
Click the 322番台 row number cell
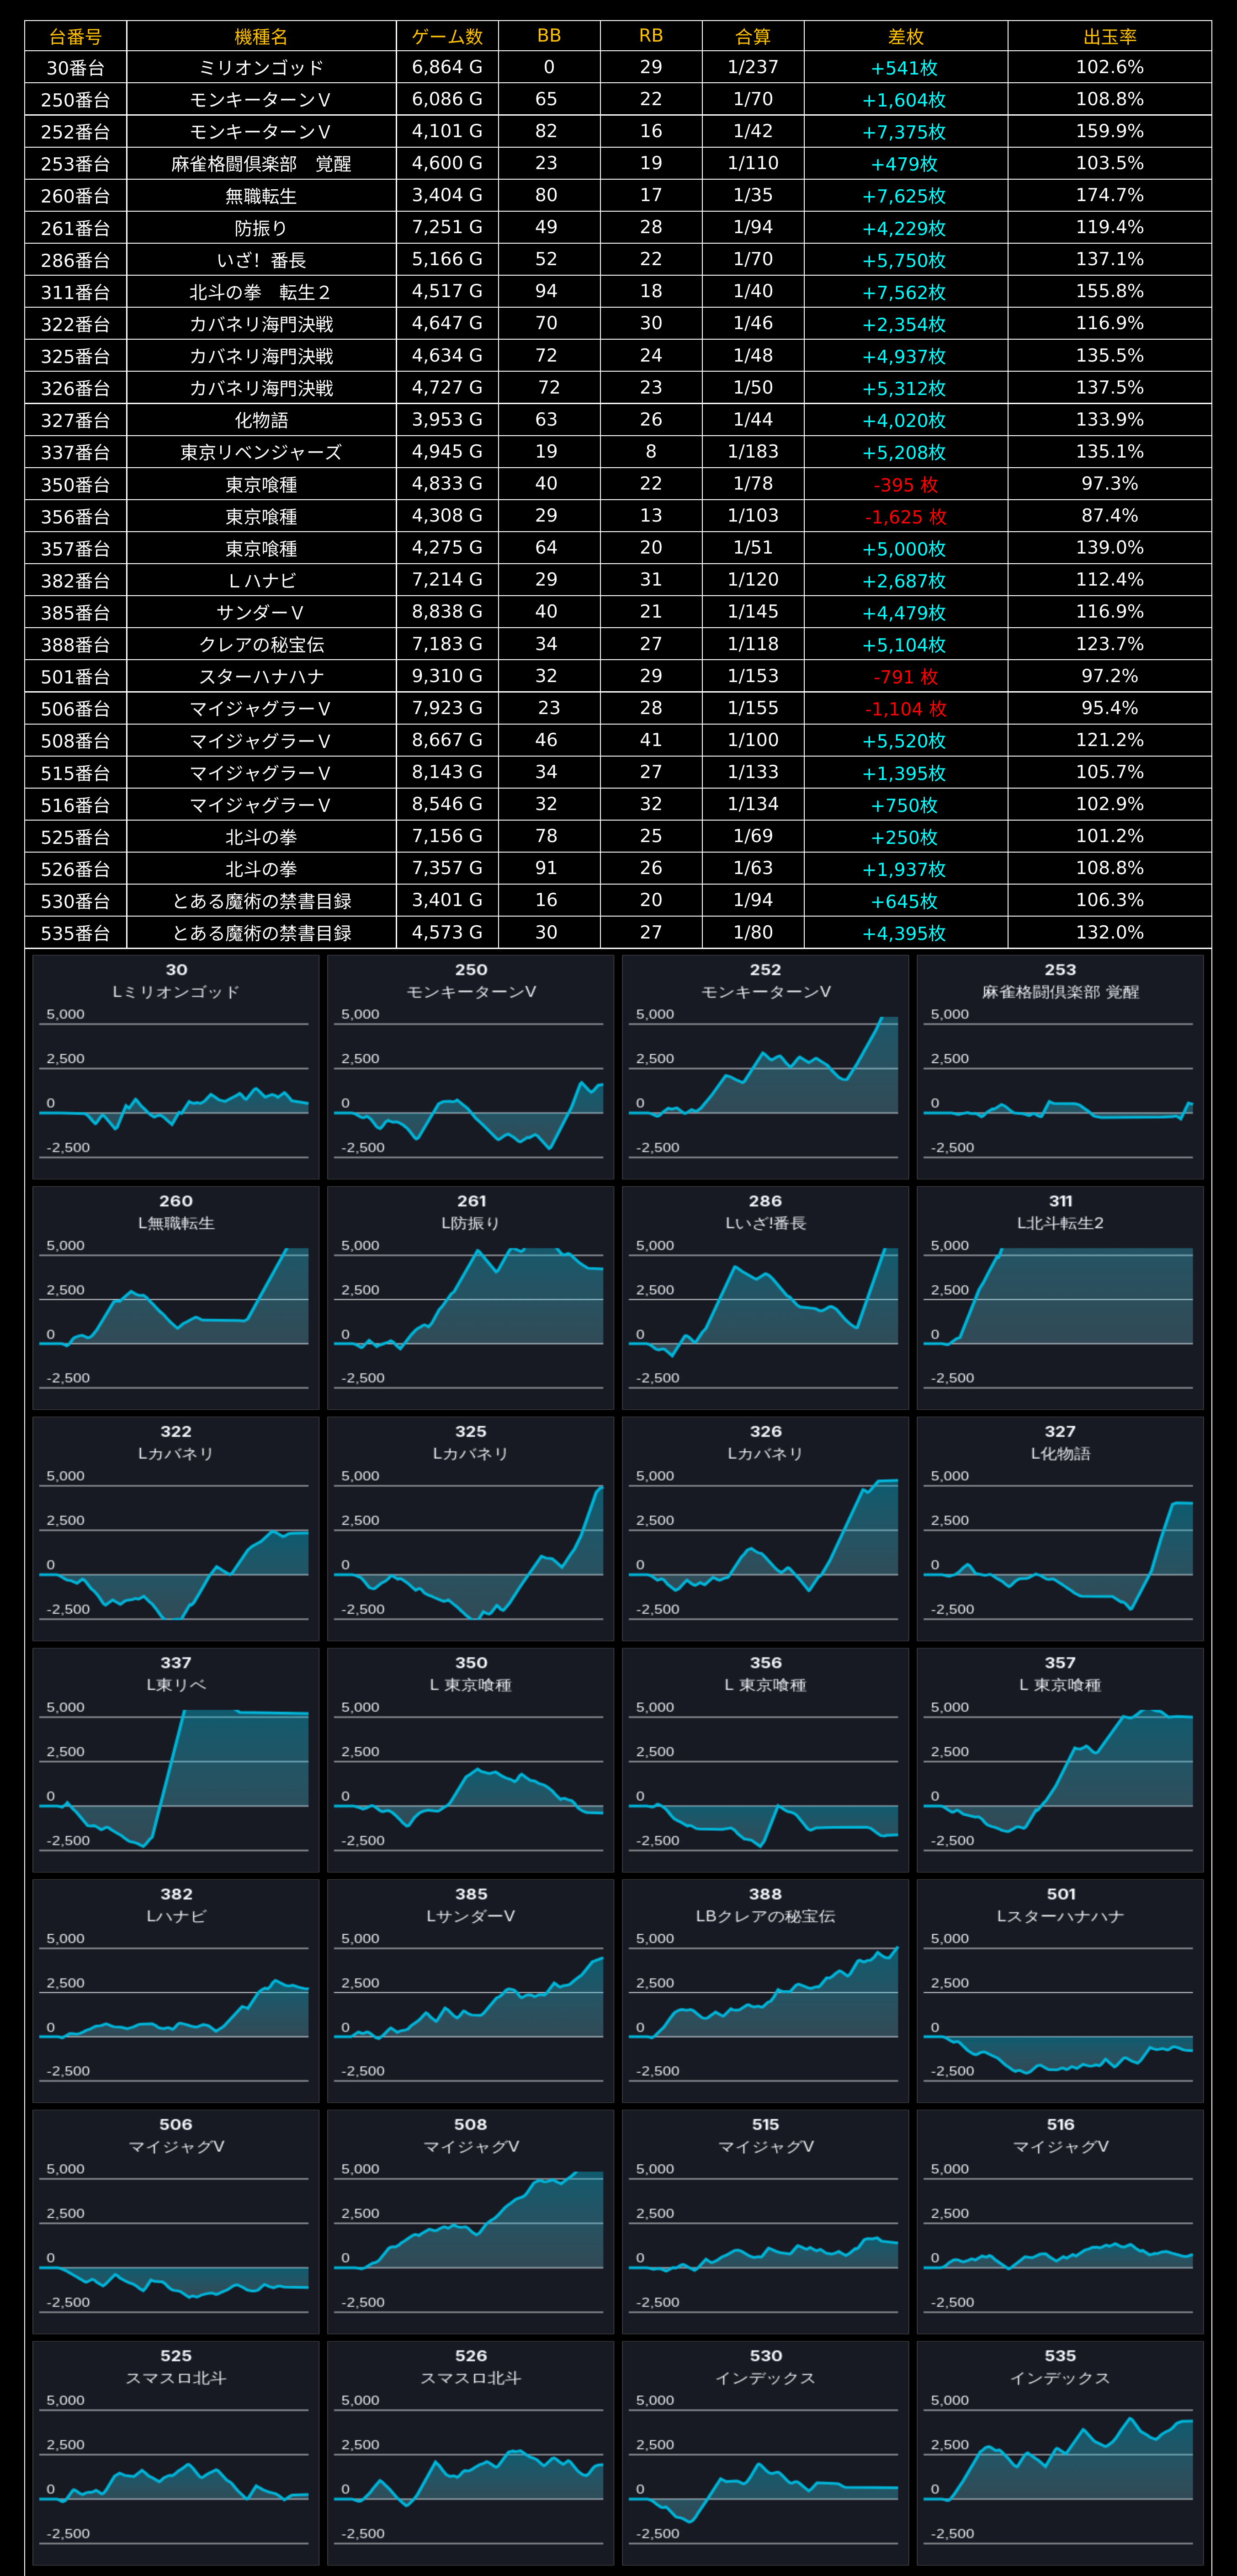coord(76,324)
